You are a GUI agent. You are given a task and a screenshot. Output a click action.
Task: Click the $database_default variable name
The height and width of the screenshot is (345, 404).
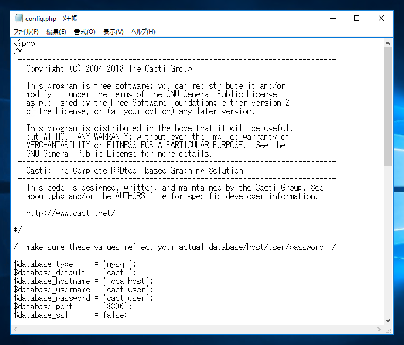tap(49, 273)
